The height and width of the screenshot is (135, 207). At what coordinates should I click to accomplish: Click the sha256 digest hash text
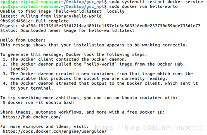tap(110, 26)
